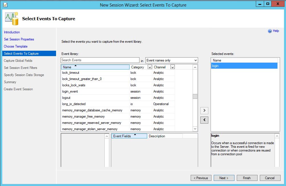Select memory_manager_reserved_server_memory event
Viewport: 286px width, 186px height.
click(118, 123)
